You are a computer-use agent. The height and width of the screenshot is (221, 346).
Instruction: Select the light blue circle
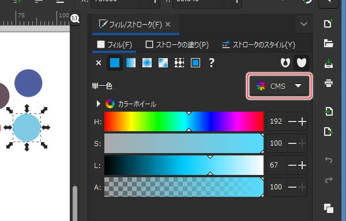click(27, 128)
